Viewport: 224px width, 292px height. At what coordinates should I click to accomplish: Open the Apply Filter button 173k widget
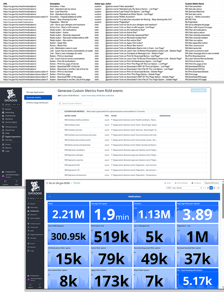click(x=111, y=279)
